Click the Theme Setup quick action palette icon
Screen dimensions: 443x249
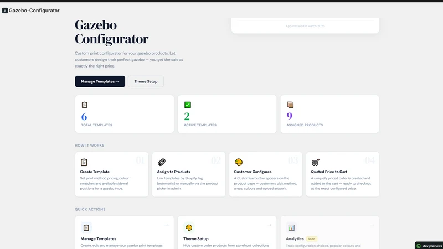tap(189, 227)
